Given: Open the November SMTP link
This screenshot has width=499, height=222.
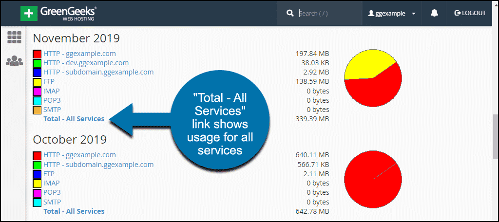Looking at the screenshot, I should (x=52, y=110).
